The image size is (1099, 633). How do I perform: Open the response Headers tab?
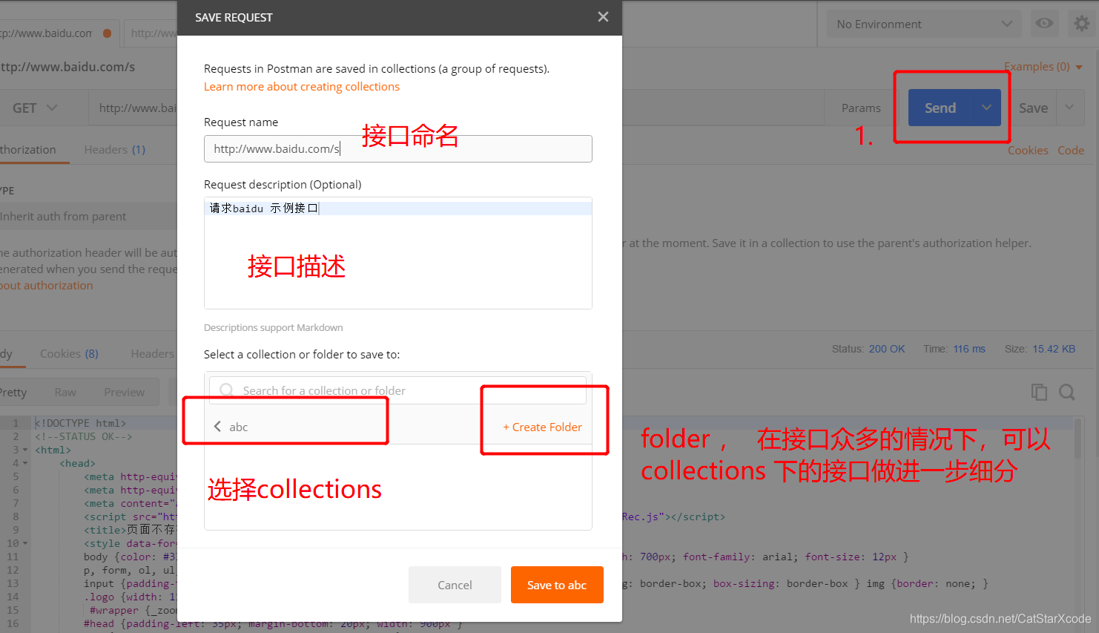[153, 354]
